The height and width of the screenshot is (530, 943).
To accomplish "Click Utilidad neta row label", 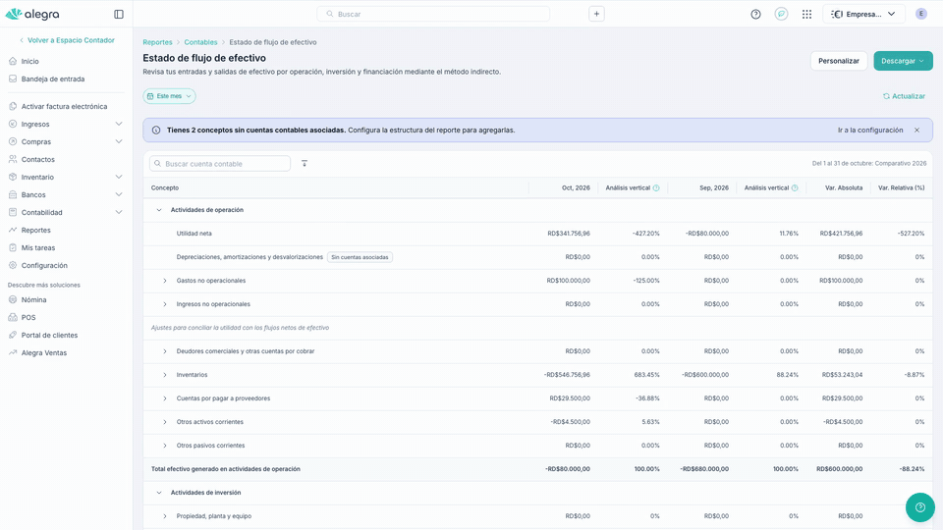I will (194, 234).
